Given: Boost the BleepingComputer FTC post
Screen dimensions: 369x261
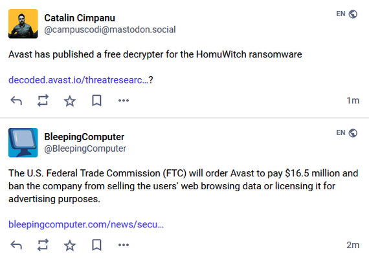Looking at the screenshot, I should point(43,245).
